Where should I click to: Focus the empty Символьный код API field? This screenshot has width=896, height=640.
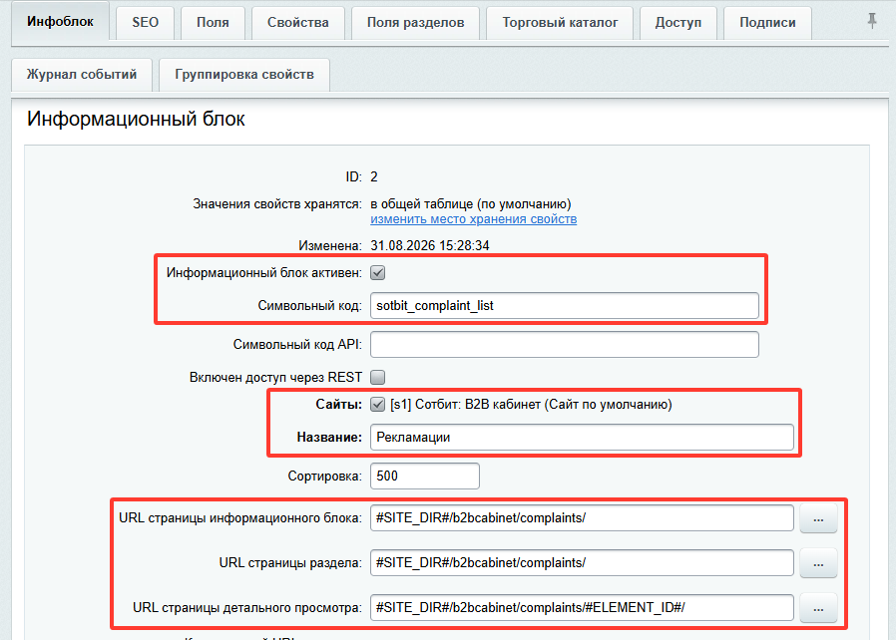[565, 345]
